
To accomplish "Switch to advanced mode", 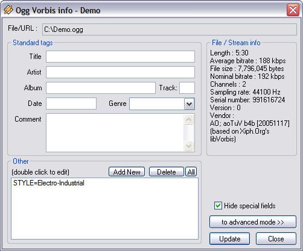I will [253, 222].
